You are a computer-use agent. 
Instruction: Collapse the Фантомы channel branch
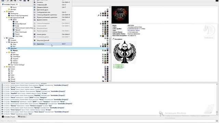coord(7,48)
